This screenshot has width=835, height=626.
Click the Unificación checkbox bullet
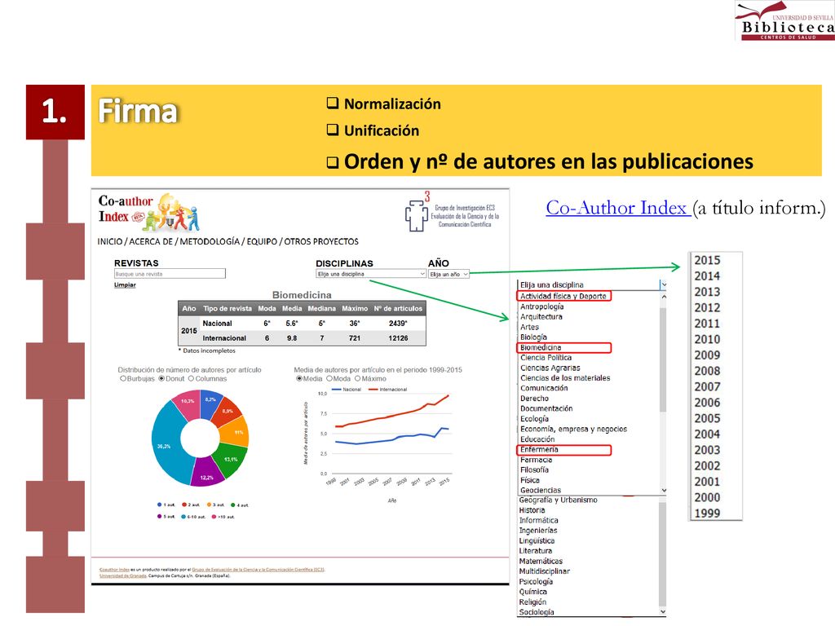pyautogui.click(x=333, y=130)
